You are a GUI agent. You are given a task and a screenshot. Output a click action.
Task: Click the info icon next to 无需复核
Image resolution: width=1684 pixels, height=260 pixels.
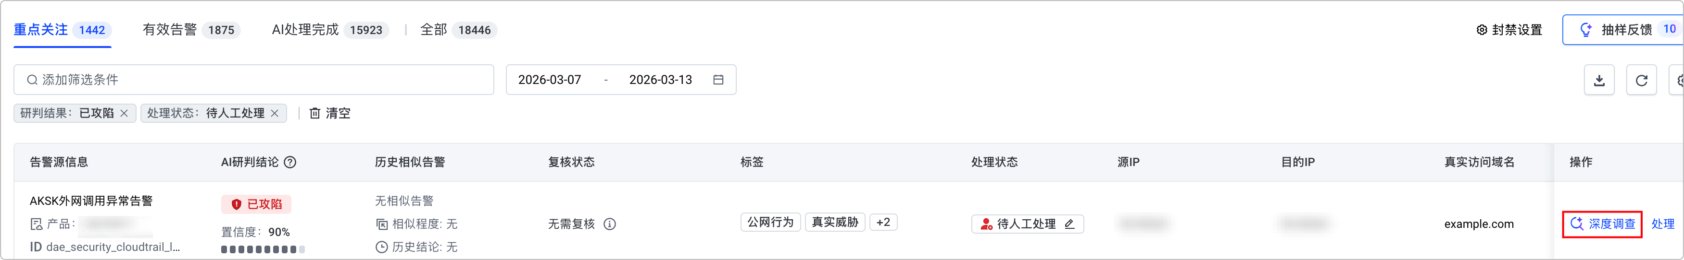(x=609, y=224)
